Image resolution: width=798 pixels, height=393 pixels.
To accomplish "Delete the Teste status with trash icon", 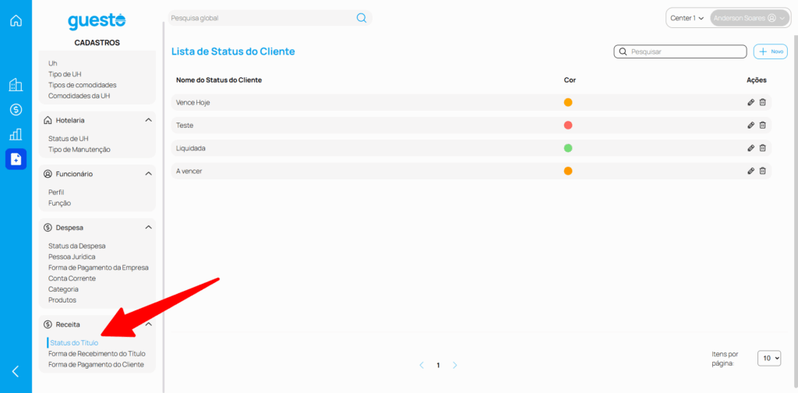I will pos(763,125).
